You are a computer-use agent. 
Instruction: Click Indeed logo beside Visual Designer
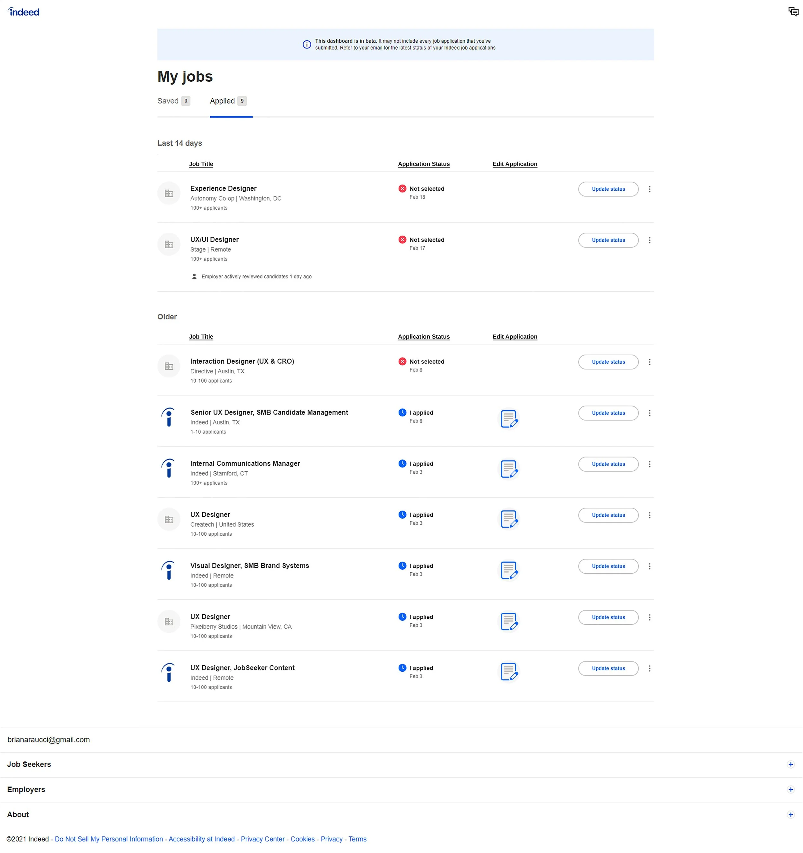click(168, 570)
